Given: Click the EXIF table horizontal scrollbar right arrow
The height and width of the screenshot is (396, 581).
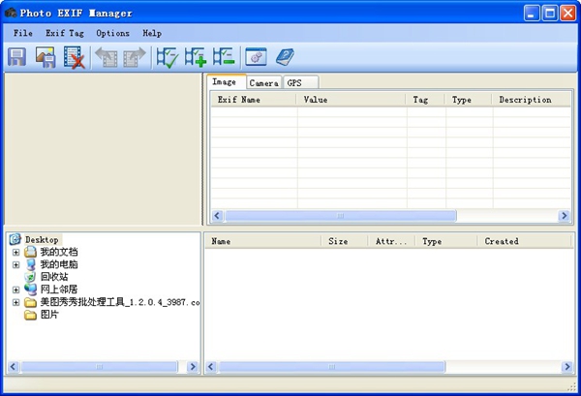Looking at the screenshot, I should tap(564, 216).
